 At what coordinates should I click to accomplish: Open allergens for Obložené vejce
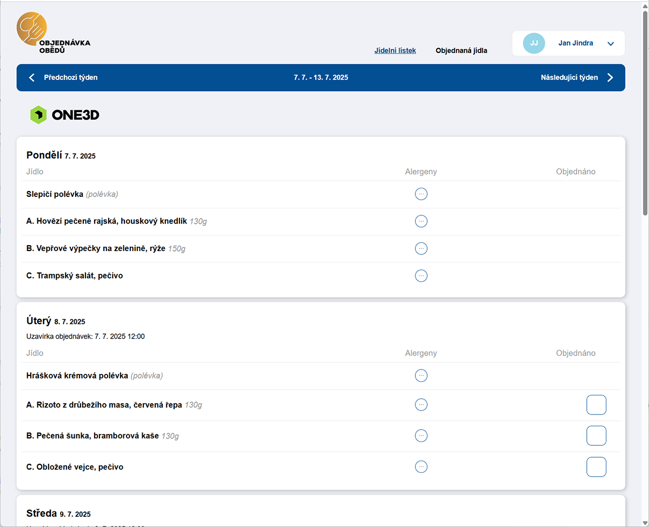pos(421,466)
